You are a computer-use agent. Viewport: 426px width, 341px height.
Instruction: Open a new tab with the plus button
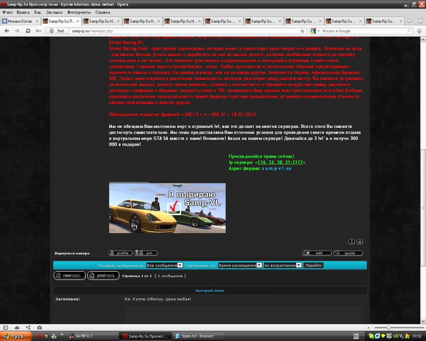pyautogui.click(x=409, y=21)
